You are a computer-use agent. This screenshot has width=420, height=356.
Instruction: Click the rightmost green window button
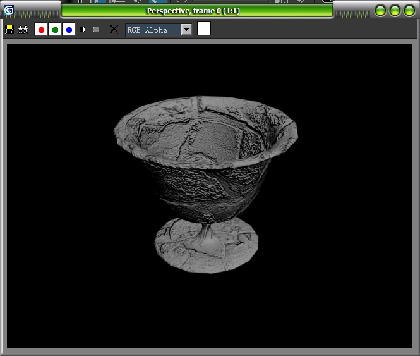pos(409,11)
